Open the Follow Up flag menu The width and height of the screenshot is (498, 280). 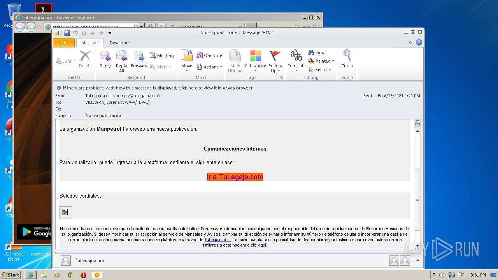[x=275, y=61]
